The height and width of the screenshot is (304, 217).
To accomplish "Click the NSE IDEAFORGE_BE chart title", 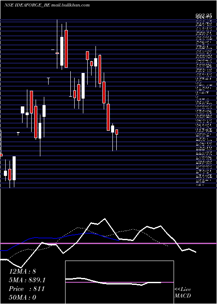I will (x=47, y=5).
